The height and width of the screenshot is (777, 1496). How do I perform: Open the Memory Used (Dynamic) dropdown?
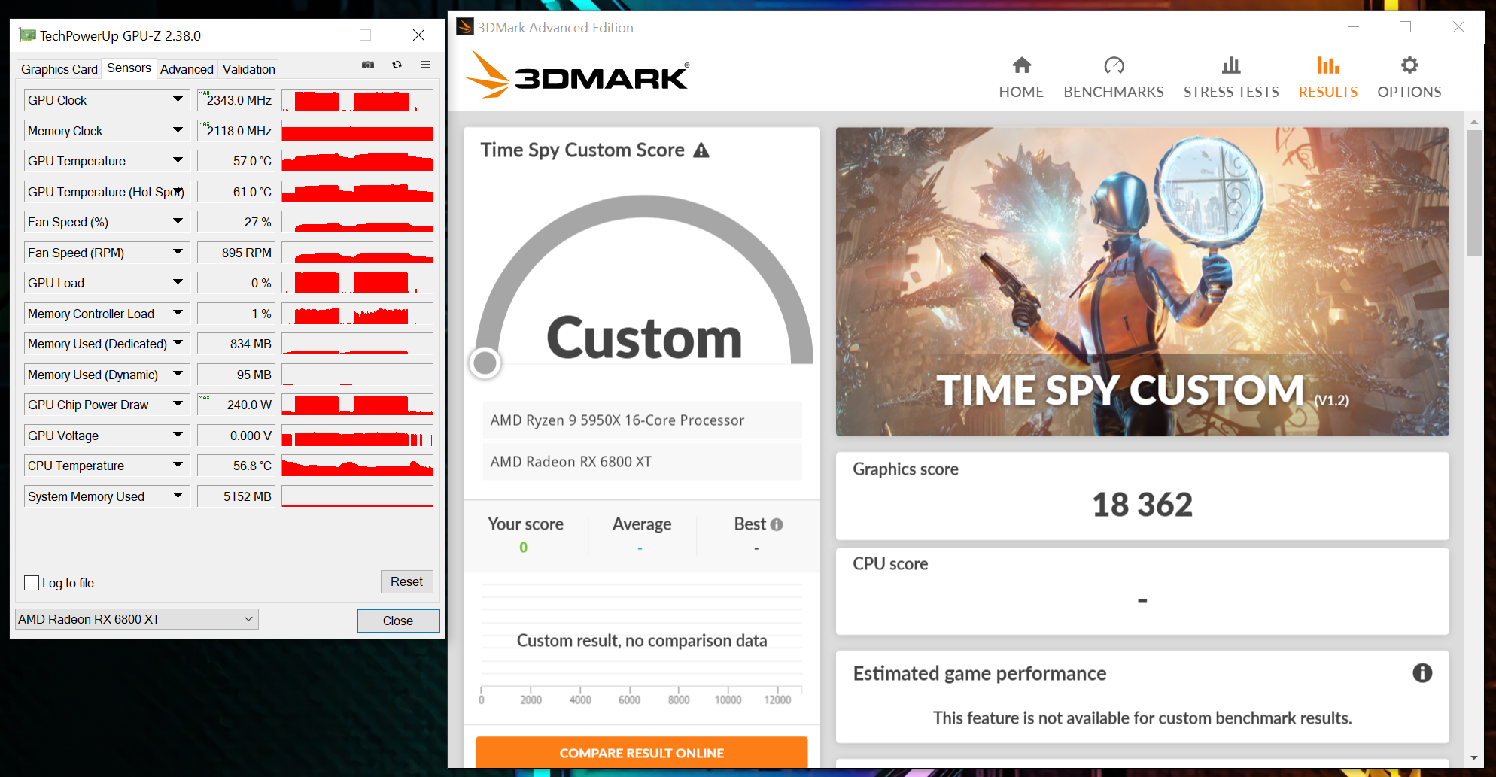178,374
